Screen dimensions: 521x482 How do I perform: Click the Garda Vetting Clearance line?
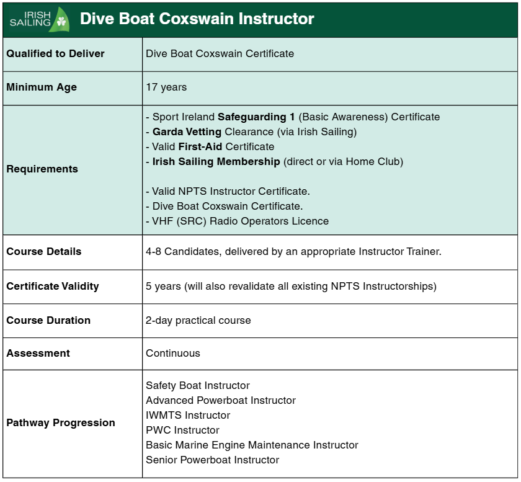[251, 132]
